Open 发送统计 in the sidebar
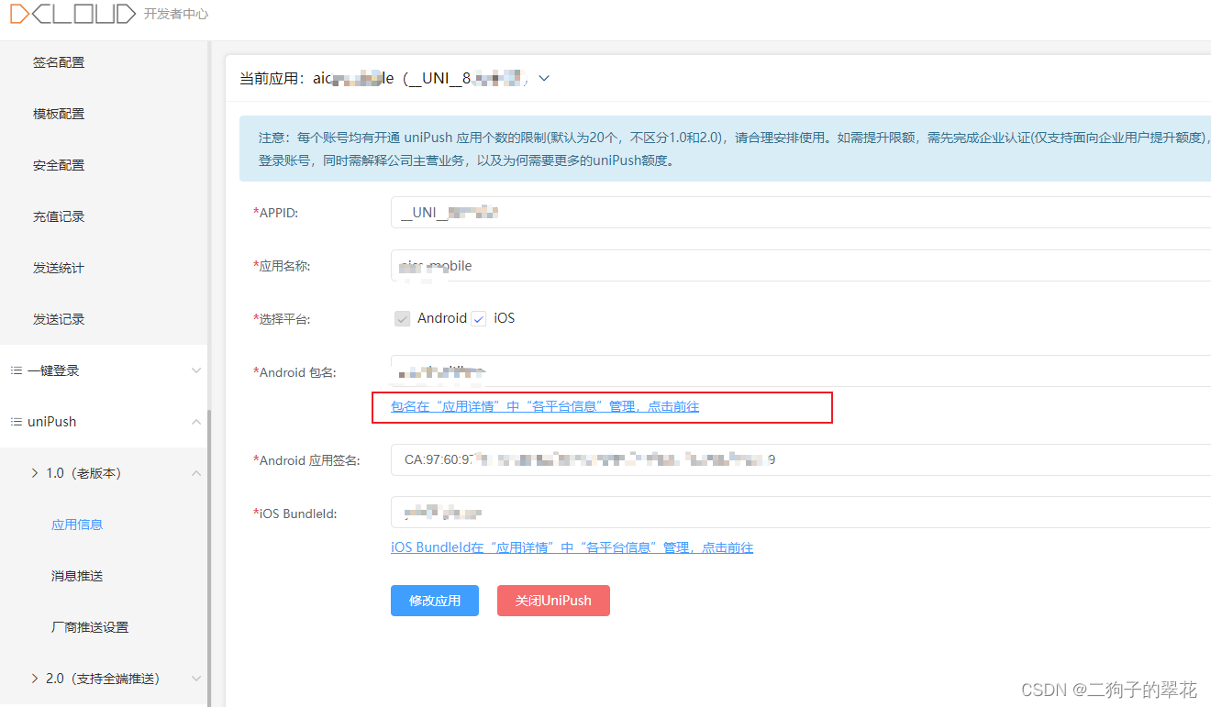1211x707 pixels. click(59, 268)
